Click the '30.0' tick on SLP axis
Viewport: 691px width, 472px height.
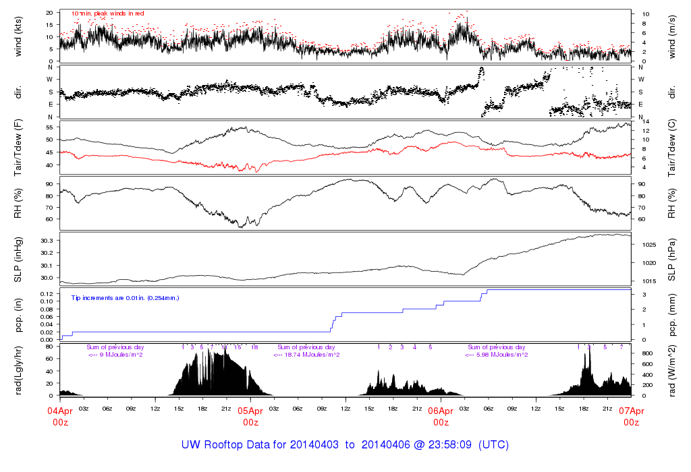47,278
